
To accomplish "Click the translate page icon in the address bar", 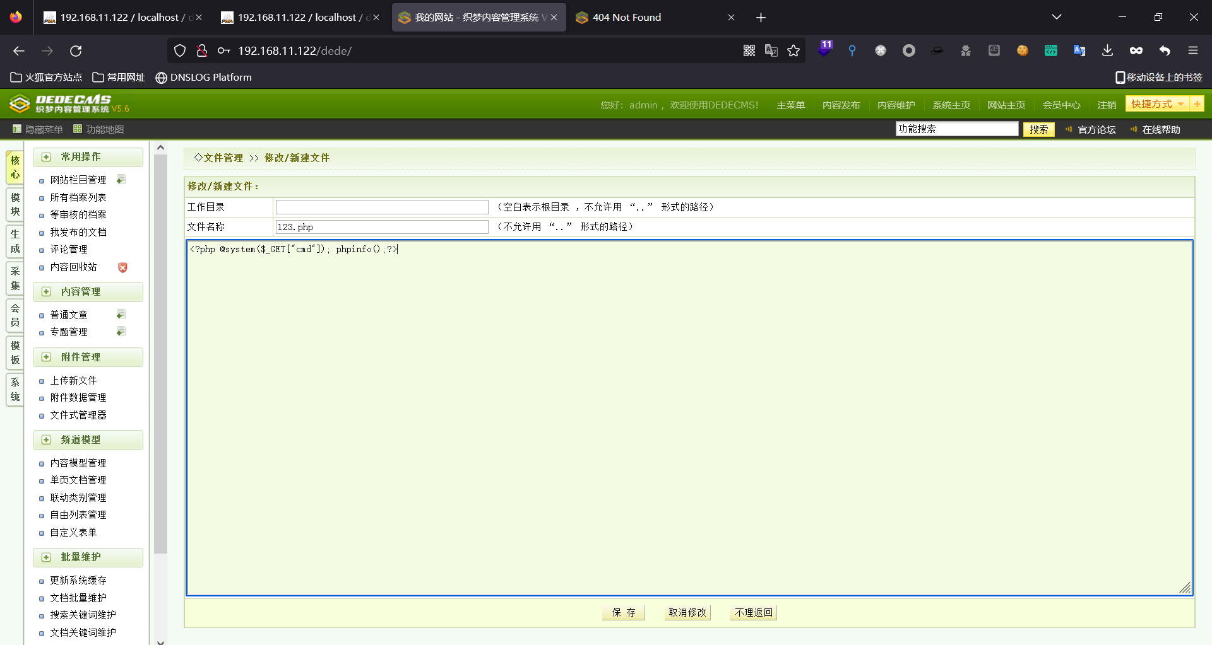I will (771, 51).
